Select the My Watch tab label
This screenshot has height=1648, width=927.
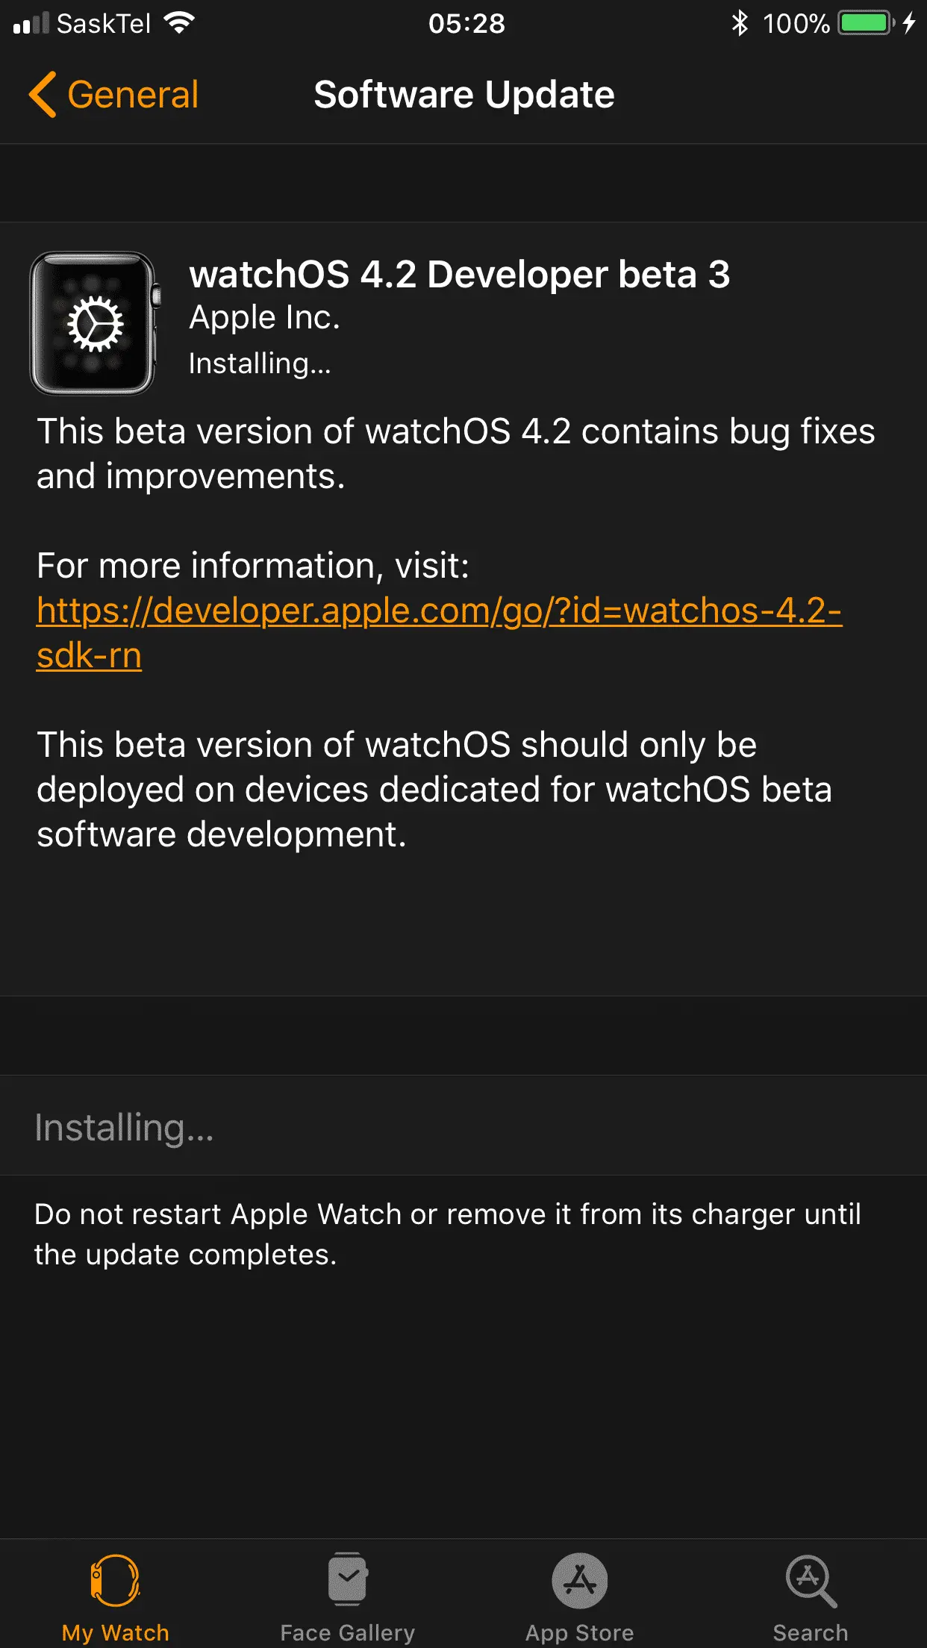click(x=115, y=1632)
